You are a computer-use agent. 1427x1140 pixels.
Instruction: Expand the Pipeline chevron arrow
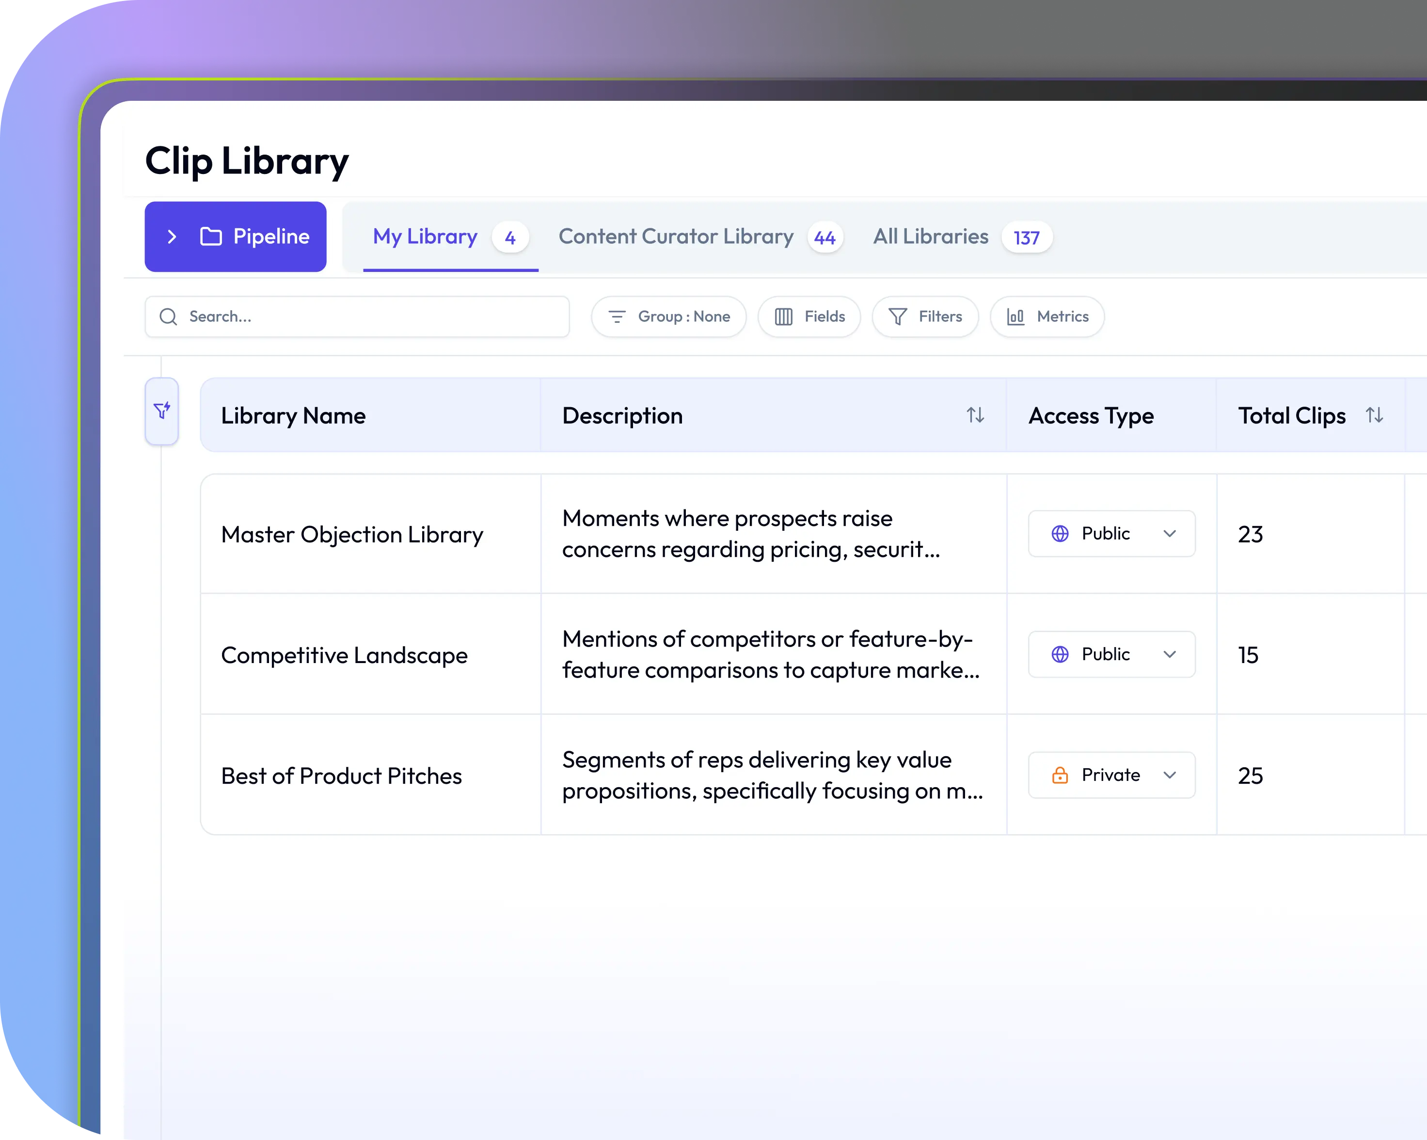click(172, 237)
